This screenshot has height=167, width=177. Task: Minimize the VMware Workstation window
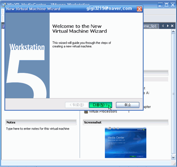(x=160, y=5)
